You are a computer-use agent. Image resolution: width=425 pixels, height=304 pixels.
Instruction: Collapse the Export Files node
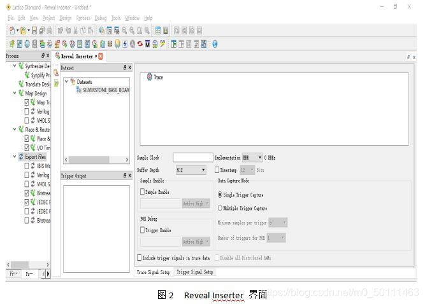click(x=15, y=156)
